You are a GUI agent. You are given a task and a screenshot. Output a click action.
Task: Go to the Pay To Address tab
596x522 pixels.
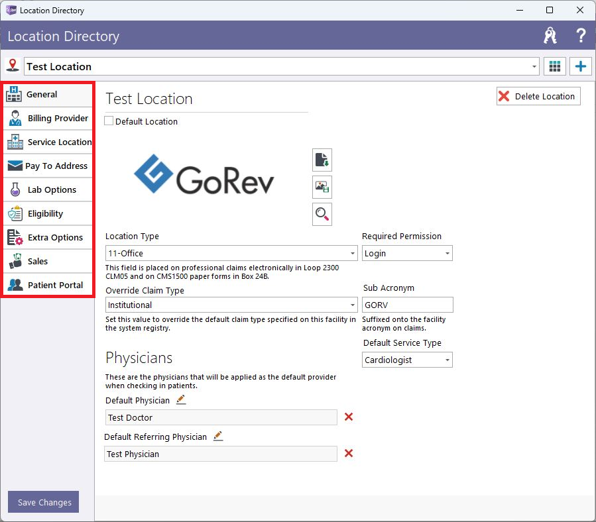[48, 166]
